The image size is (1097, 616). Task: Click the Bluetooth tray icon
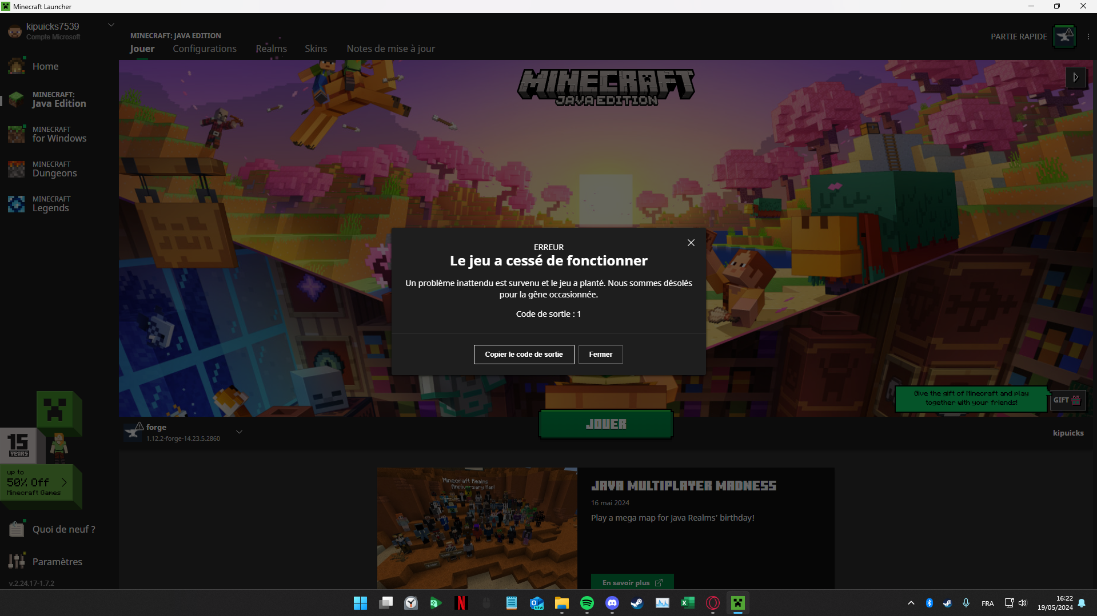pyautogui.click(x=929, y=603)
